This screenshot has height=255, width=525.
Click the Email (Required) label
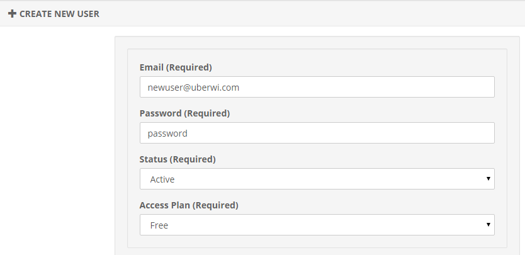click(176, 67)
